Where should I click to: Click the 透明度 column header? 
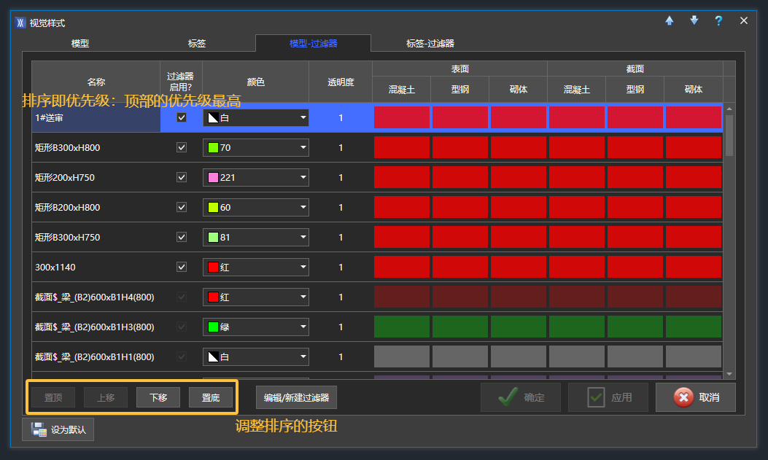click(x=341, y=82)
